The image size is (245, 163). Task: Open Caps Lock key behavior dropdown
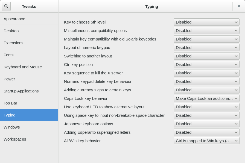coord(206,98)
